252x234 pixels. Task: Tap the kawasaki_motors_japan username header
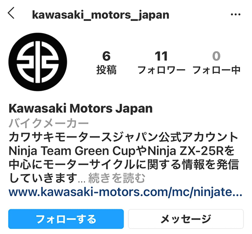pyautogui.click(x=101, y=15)
